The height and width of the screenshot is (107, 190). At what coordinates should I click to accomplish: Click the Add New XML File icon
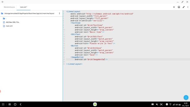tap(4, 22)
